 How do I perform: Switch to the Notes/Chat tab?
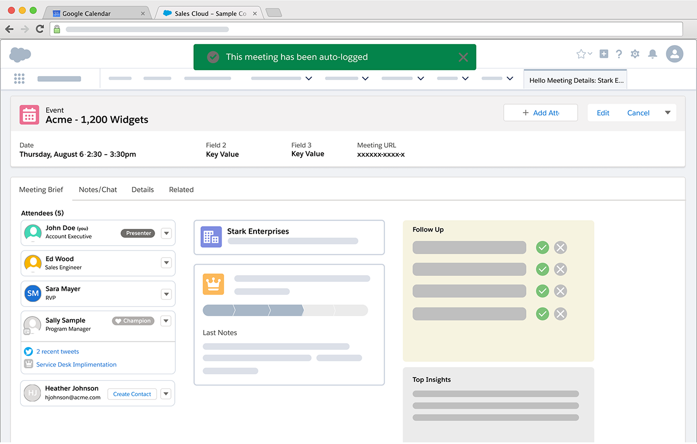tap(98, 190)
